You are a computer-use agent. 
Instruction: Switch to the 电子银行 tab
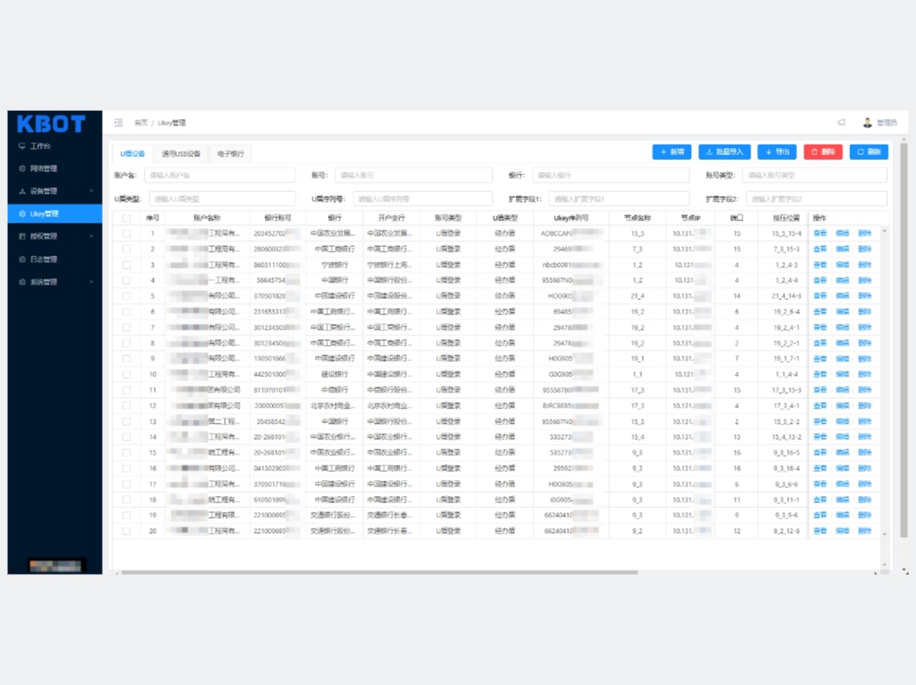231,154
